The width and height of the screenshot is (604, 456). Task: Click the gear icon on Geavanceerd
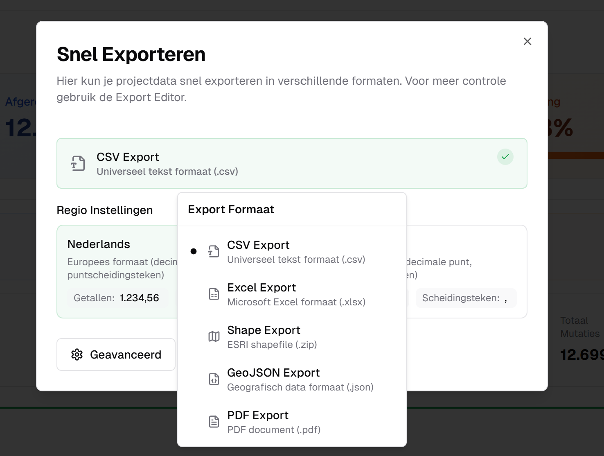(76, 354)
